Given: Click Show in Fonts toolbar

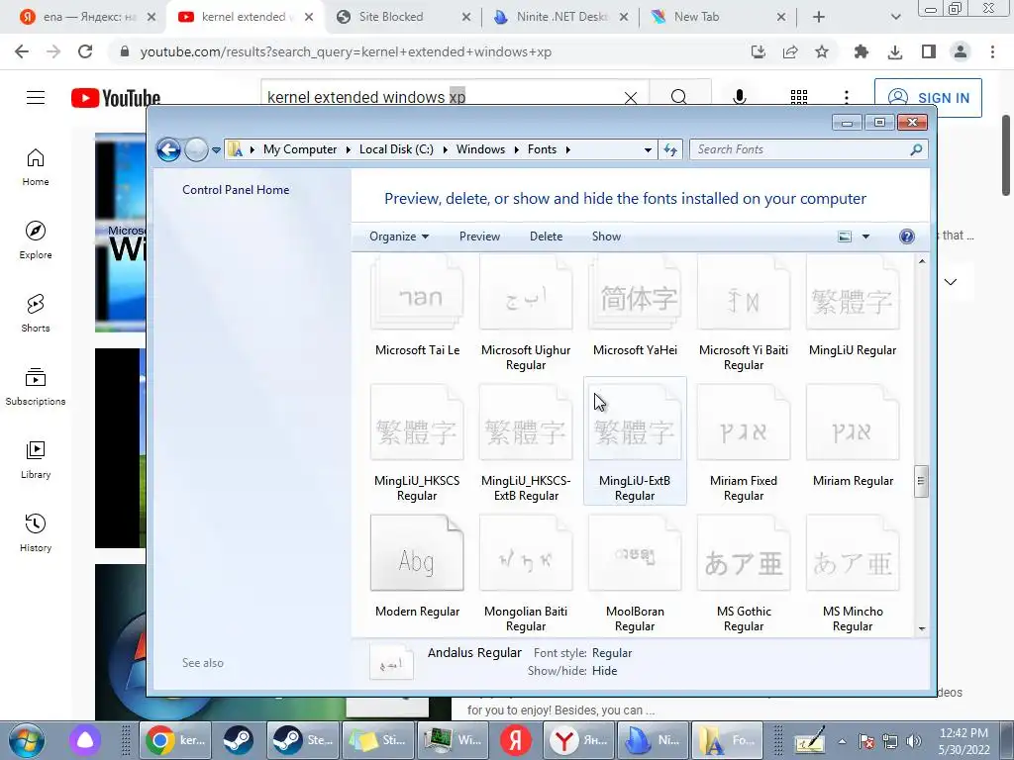Looking at the screenshot, I should click(x=606, y=237).
